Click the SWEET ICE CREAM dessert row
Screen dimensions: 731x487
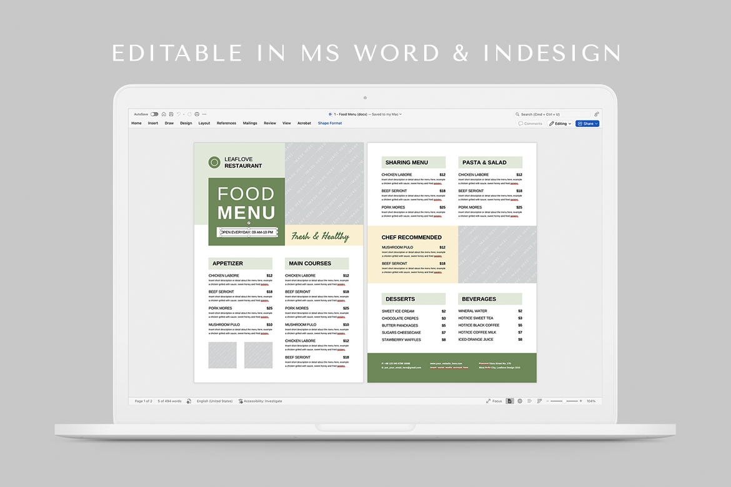coord(414,312)
